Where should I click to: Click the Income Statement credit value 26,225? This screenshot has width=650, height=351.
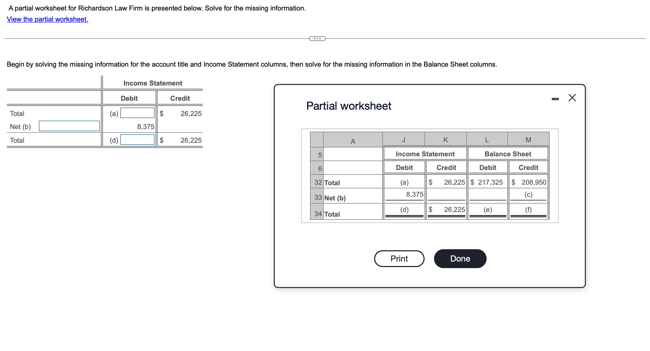tap(454, 182)
